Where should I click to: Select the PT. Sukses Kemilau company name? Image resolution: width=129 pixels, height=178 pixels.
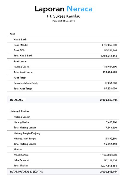click(x=63, y=16)
